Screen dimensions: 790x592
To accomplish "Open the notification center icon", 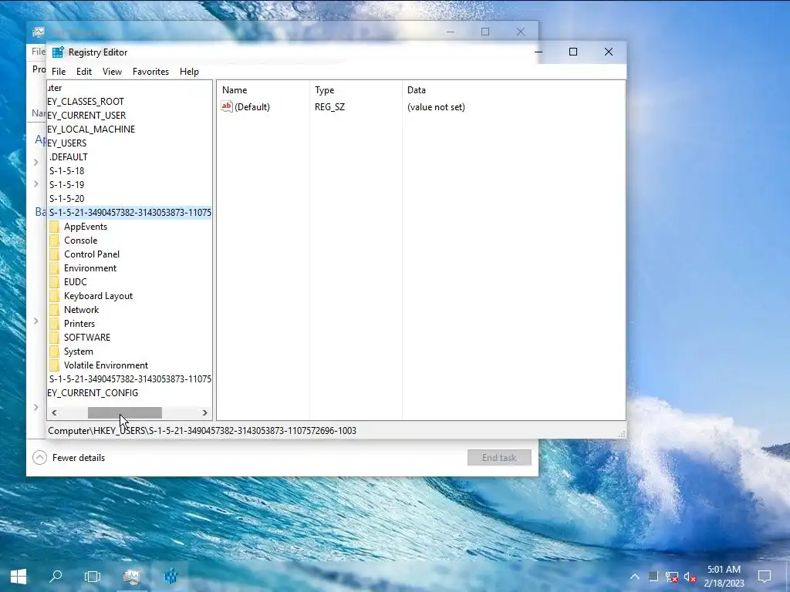I will pos(765,577).
